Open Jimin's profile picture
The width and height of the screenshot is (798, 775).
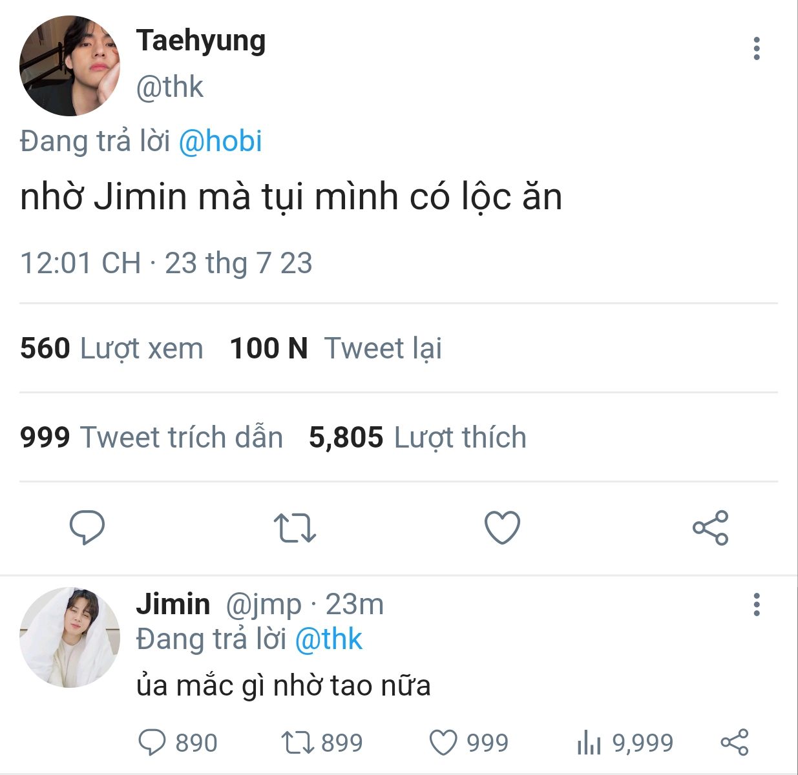click(70, 637)
